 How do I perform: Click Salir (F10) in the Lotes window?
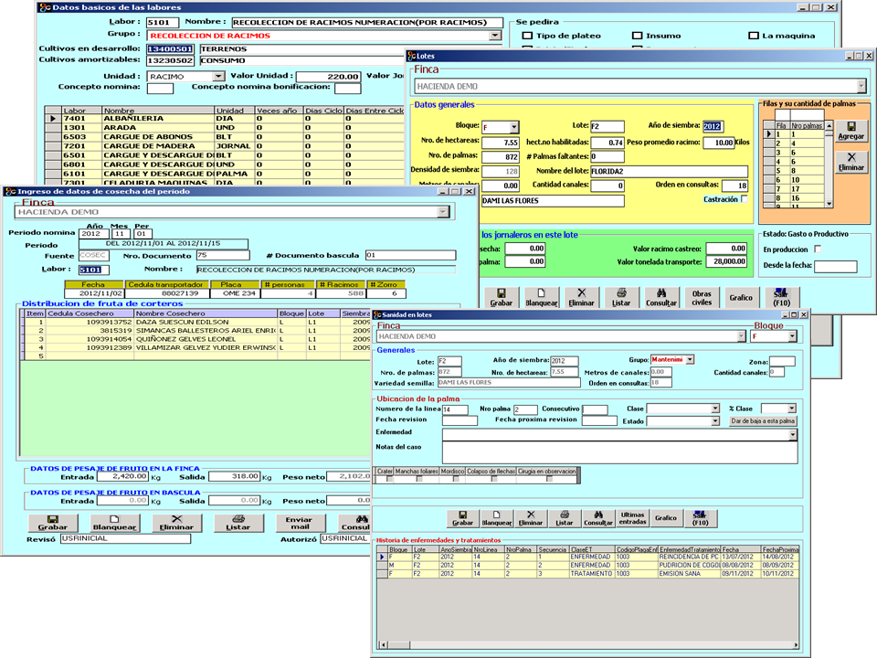coord(781,297)
